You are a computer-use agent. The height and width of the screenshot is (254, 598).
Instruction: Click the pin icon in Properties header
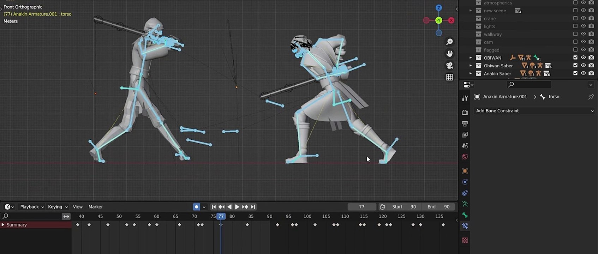(x=591, y=97)
